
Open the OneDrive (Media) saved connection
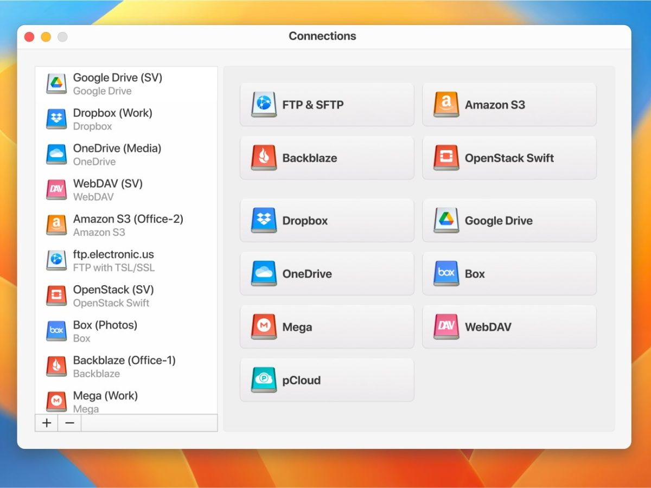117,155
